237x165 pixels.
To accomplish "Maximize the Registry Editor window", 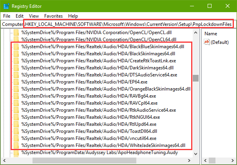I will tap(210, 6).
